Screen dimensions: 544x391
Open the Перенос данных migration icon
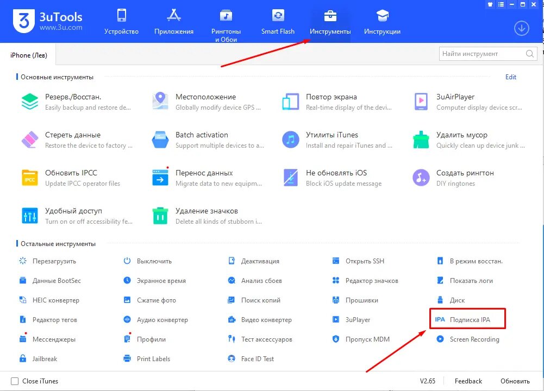point(160,178)
